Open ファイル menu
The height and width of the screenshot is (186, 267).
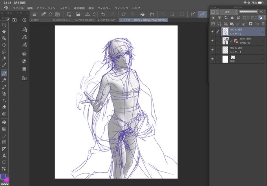pos(18,8)
